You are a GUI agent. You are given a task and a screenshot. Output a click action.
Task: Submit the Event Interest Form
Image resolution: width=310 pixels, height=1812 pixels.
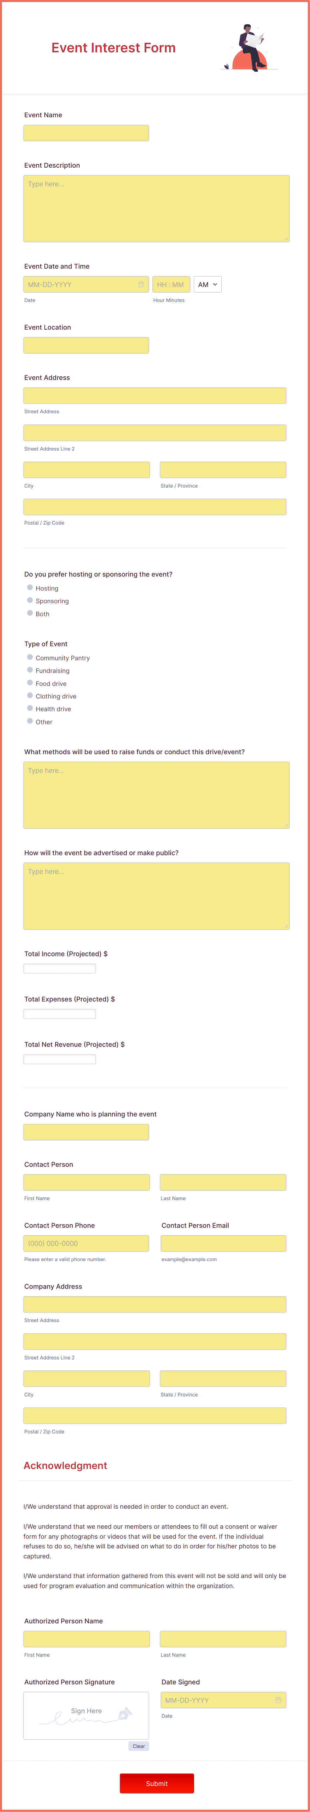[x=157, y=1783]
